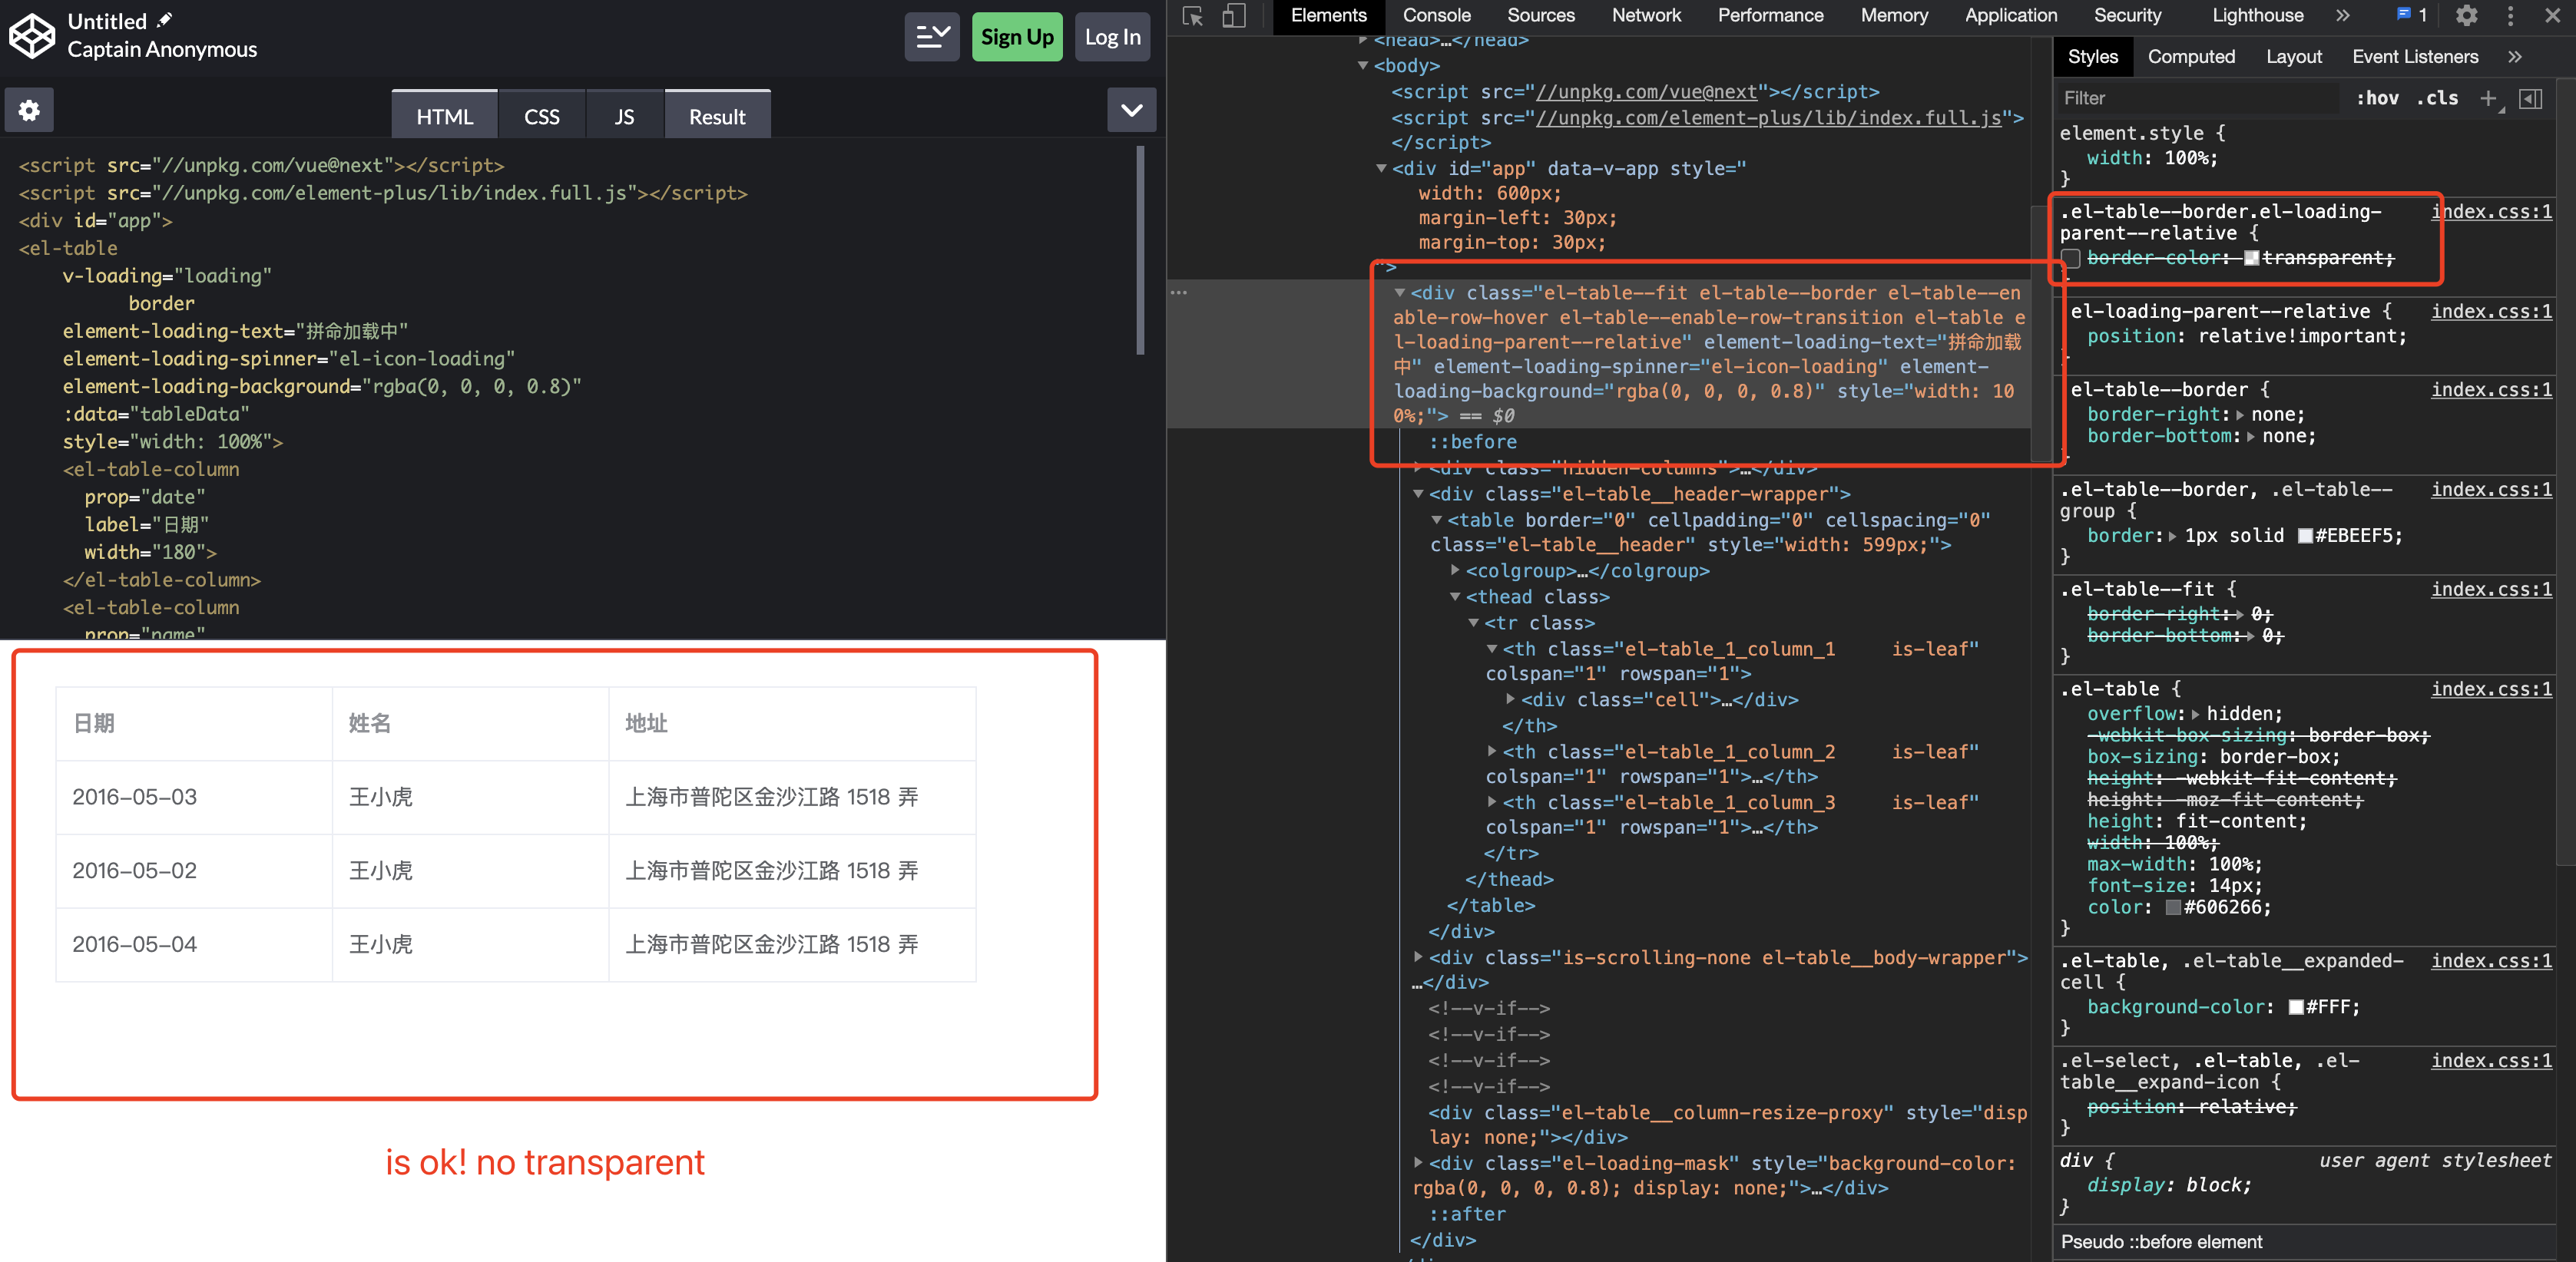Open the editor layout view switcher
This screenshot has height=1262, width=2576.
point(931,37)
